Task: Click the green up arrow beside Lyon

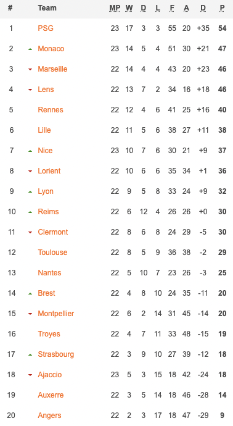Action: pos(30,192)
